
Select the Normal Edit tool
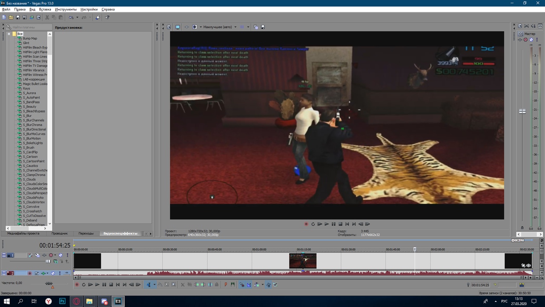click(149, 284)
